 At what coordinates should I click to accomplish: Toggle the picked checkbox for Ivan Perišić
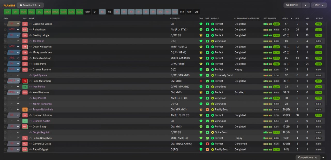5,87
